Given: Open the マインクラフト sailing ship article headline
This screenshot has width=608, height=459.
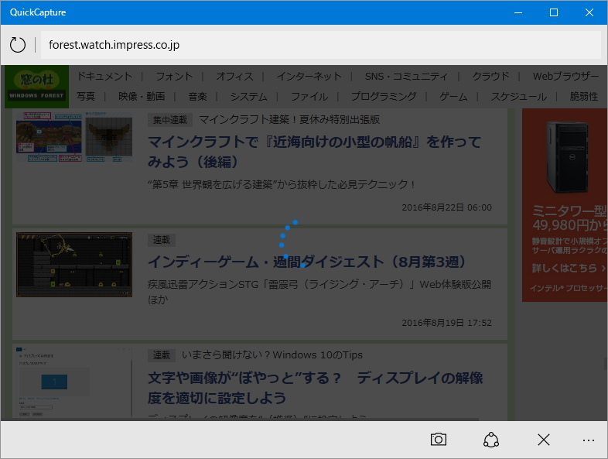Looking at the screenshot, I should tap(315, 152).
